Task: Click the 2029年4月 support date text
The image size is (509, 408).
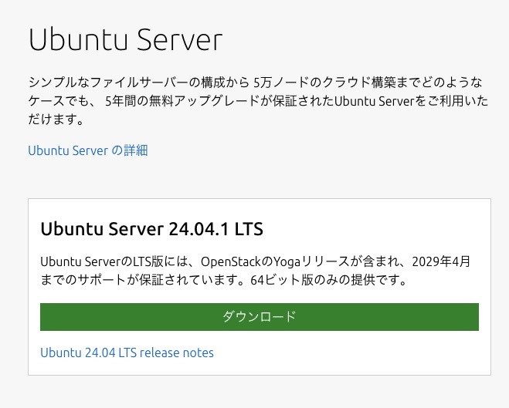Action: [x=441, y=261]
